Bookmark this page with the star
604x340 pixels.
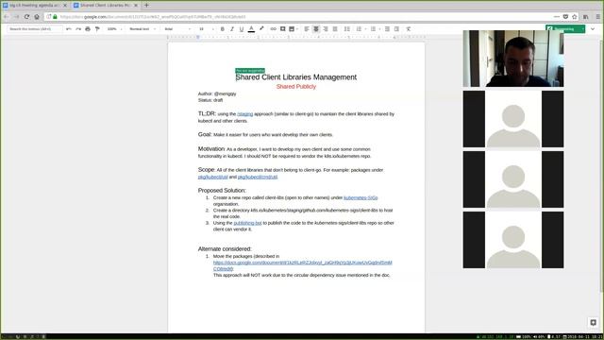pos(575,17)
